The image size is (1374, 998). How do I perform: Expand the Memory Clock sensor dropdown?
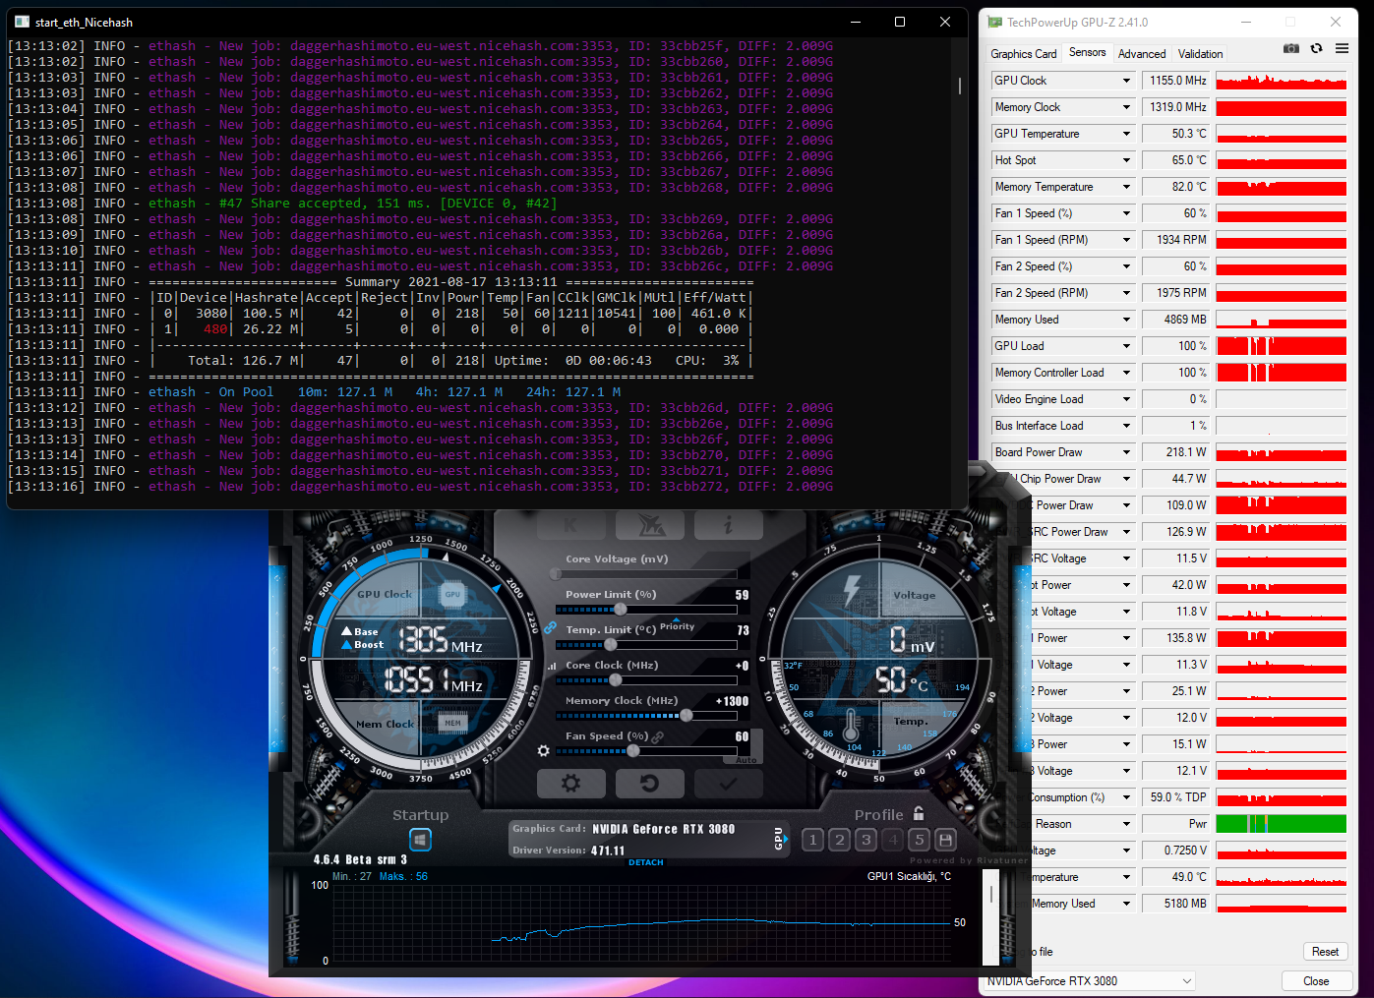pos(1127,107)
